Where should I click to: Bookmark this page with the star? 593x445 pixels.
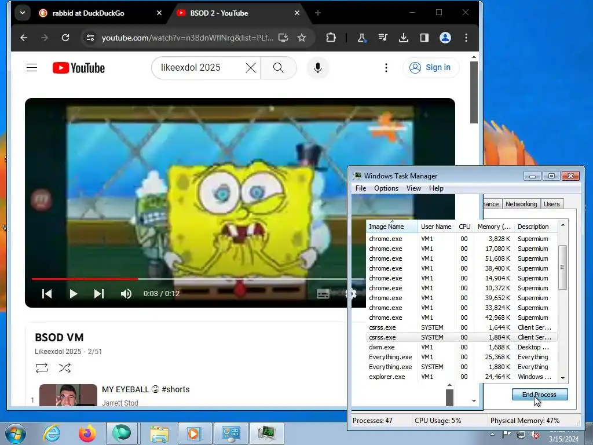tap(301, 38)
